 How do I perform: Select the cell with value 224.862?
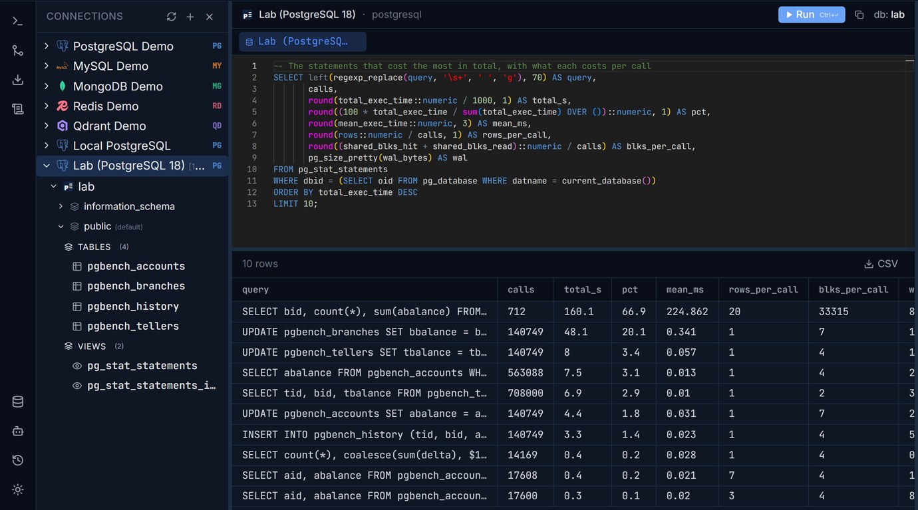click(687, 311)
